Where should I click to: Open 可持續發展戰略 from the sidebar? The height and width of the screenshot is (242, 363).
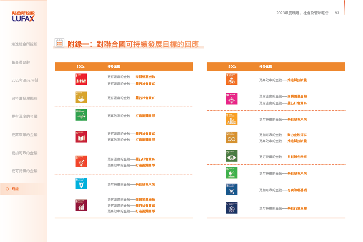pyautogui.click(x=24, y=98)
